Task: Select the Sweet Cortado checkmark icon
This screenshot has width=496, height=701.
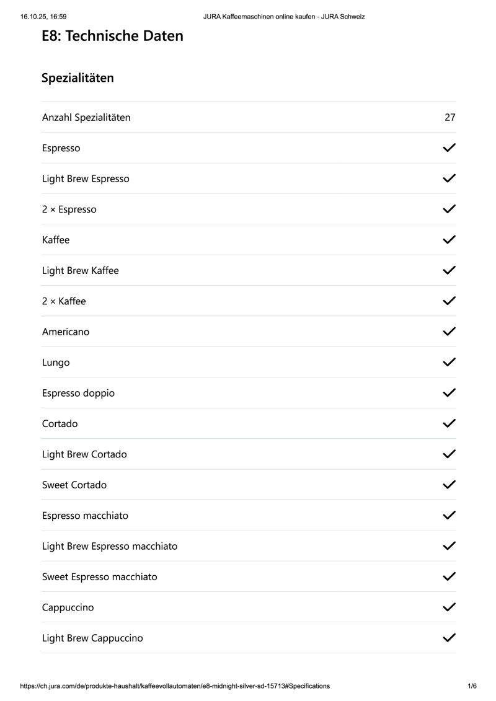Action: 449,485
